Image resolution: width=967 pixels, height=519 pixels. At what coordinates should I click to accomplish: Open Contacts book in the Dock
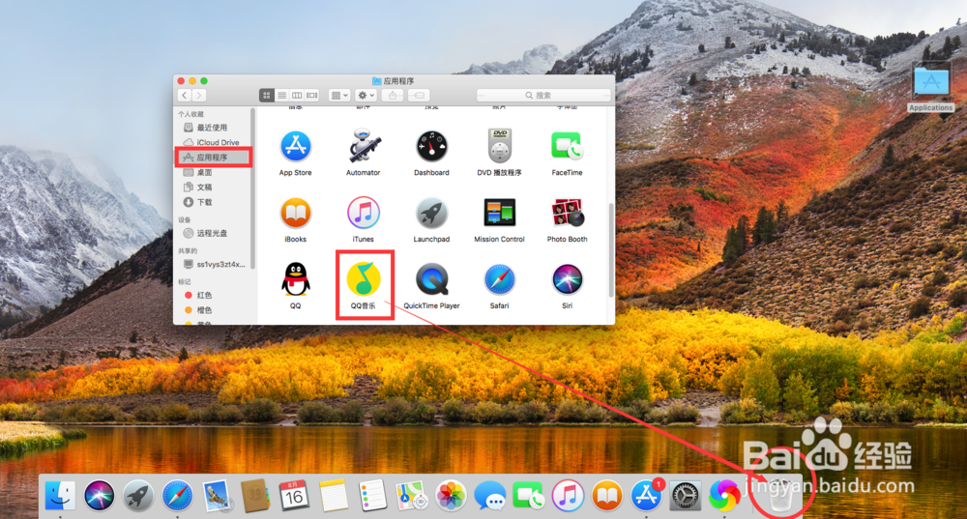(x=254, y=496)
